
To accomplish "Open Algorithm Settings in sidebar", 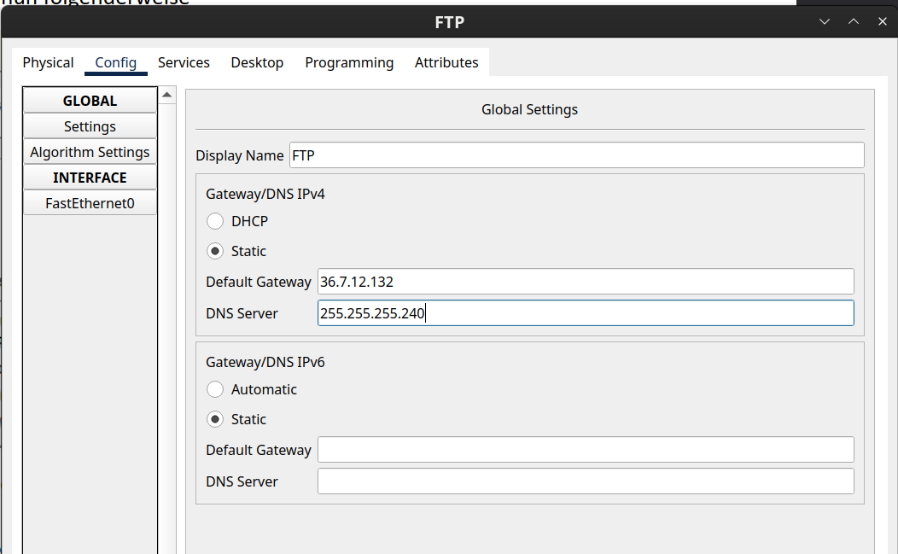I will (90, 152).
